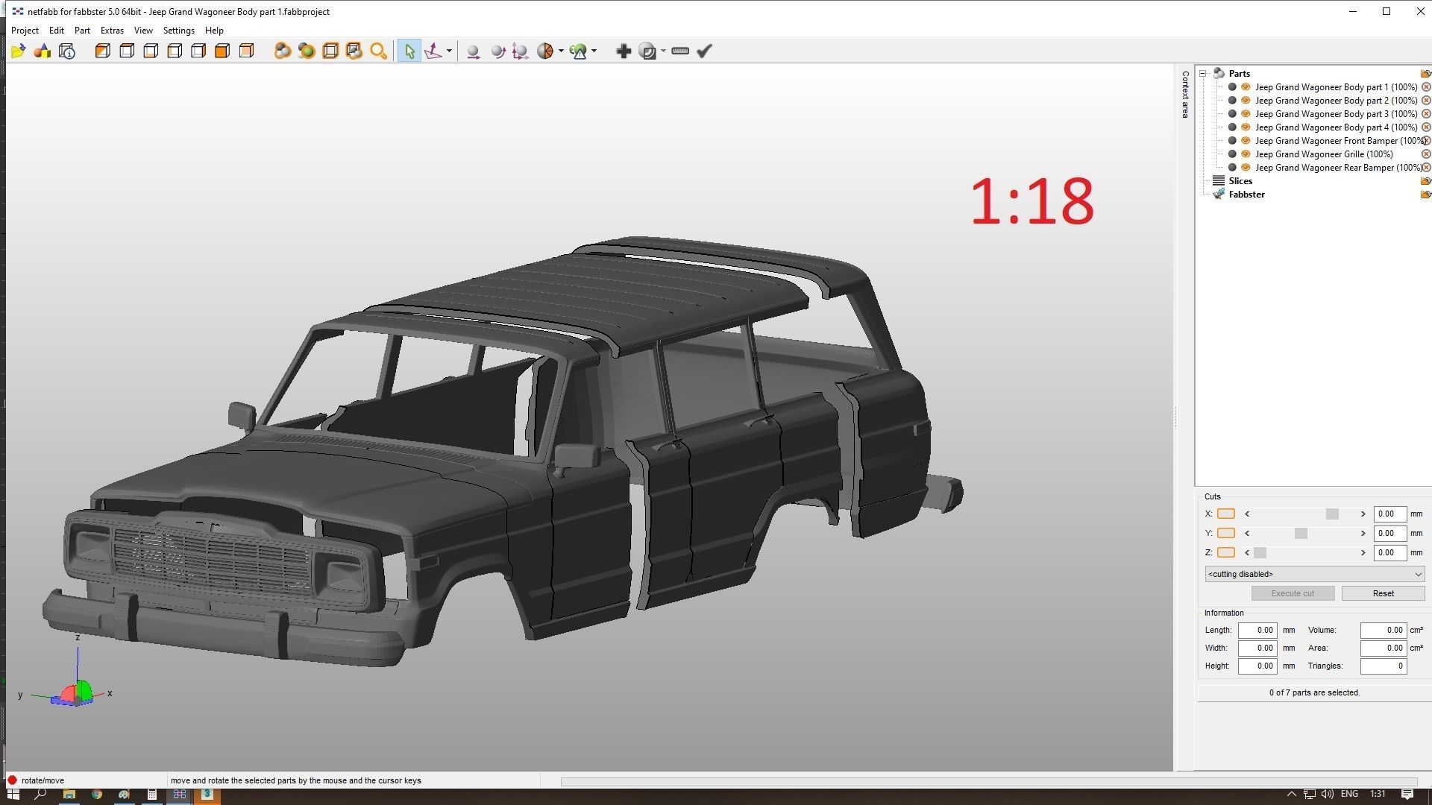Remove Body part 1 with X icon
The height and width of the screenshot is (805, 1432).
tap(1426, 86)
